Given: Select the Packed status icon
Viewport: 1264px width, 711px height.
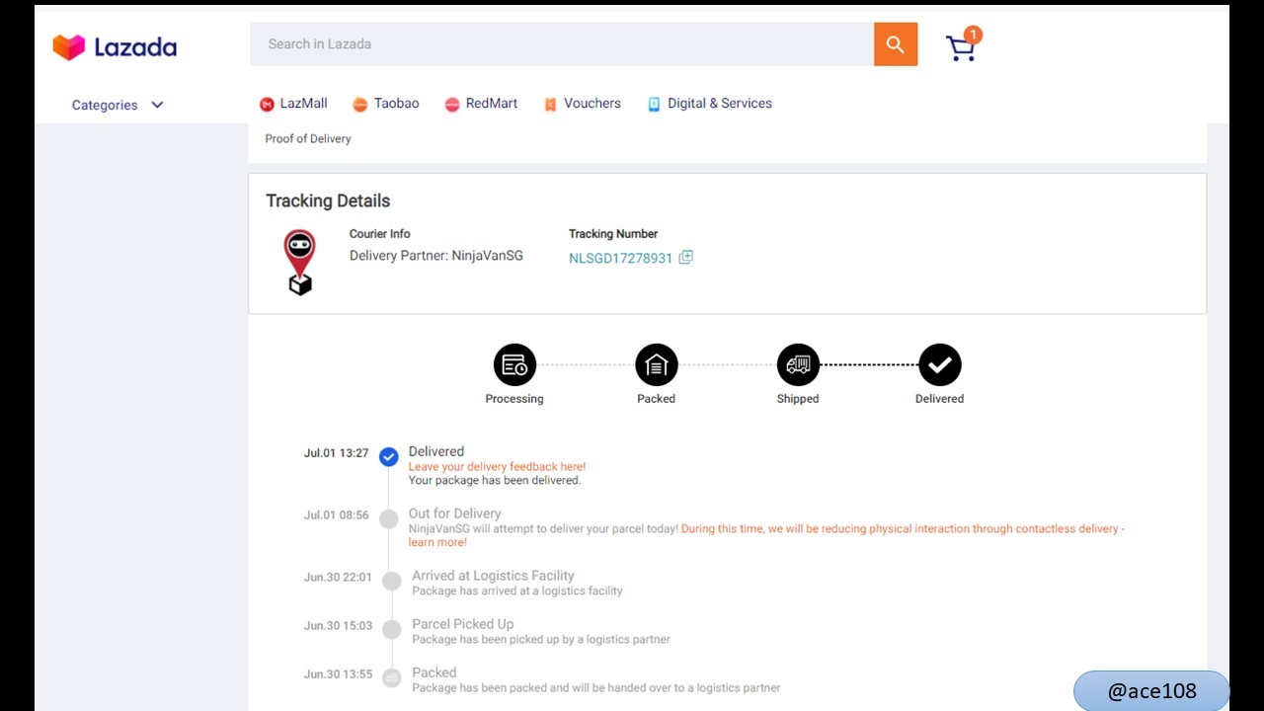Looking at the screenshot, I should pyautogui.click(x=657, y=365).
